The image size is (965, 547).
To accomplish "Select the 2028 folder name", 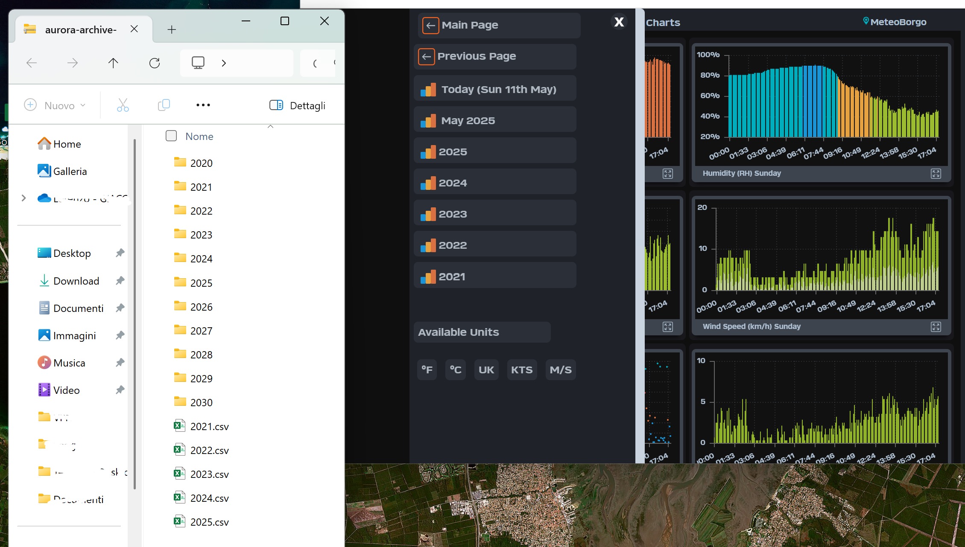I will pos(202,355).
